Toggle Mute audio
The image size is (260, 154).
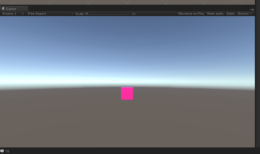[215, 14]
